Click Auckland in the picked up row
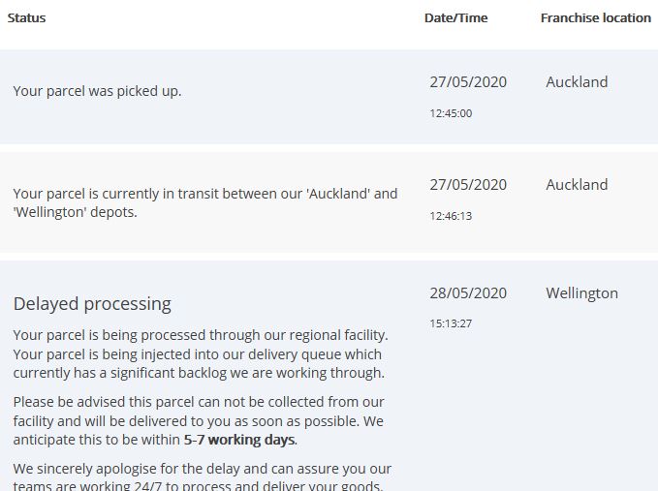658x491 pixels. 577,82
